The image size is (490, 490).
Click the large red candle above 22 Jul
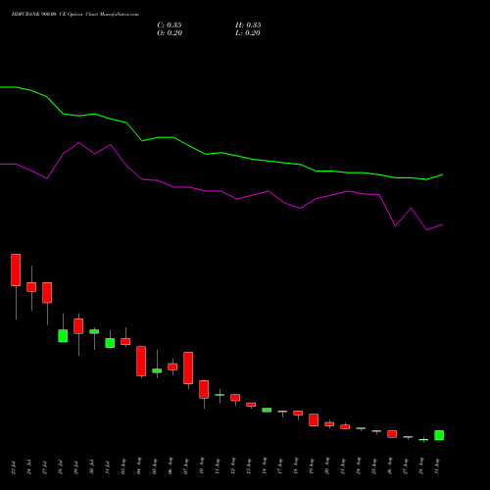point(16,269)
